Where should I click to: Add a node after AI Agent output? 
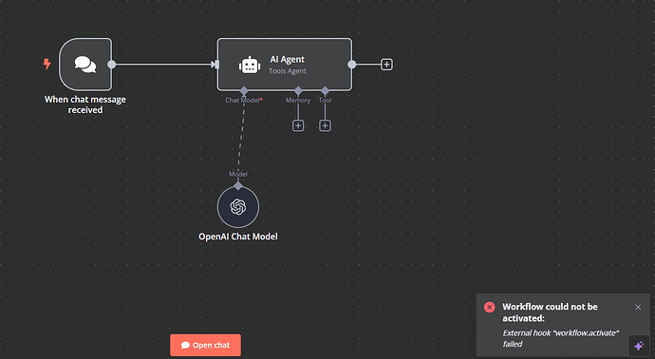click(x=386, y=65)
